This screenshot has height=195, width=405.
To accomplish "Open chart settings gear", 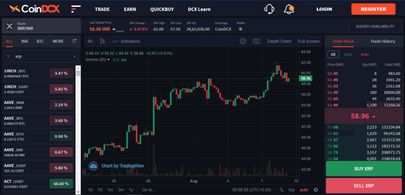I will (243, 41).
